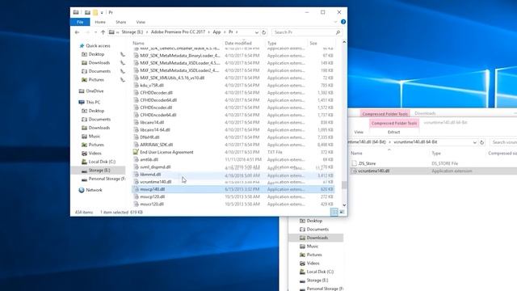Select the DNxHR.dll file
Screen dimensions: 517x291
(x=149, y=137)
